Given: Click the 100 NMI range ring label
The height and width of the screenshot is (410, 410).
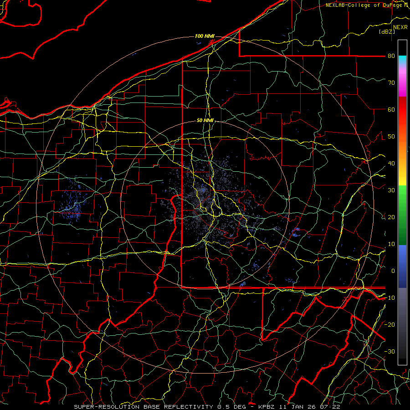Looking at the screenshot, I should coord(205,36).
